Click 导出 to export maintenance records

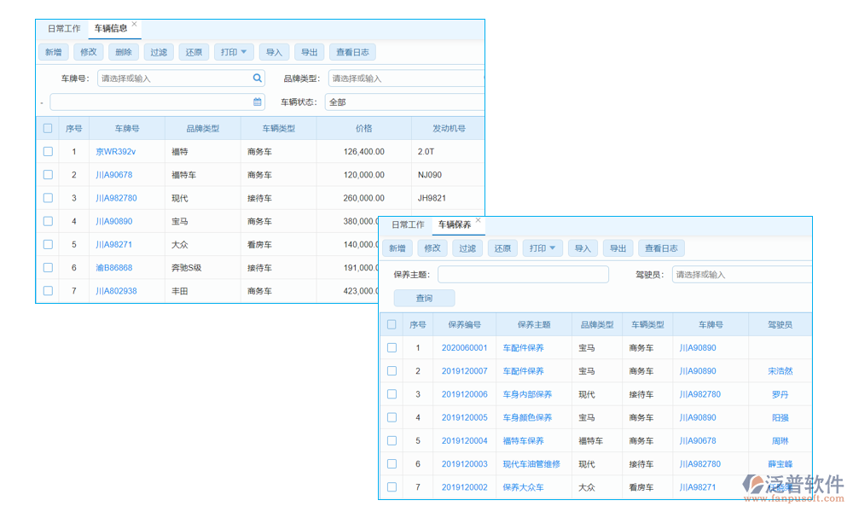click(x=617, y=247)
